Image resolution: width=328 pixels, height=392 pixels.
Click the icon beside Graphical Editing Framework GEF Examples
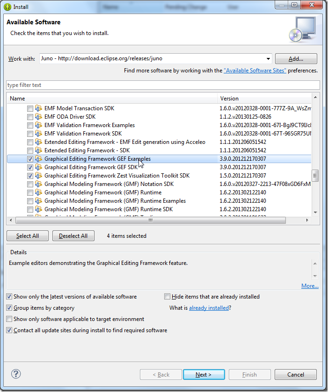pos(38,159)
